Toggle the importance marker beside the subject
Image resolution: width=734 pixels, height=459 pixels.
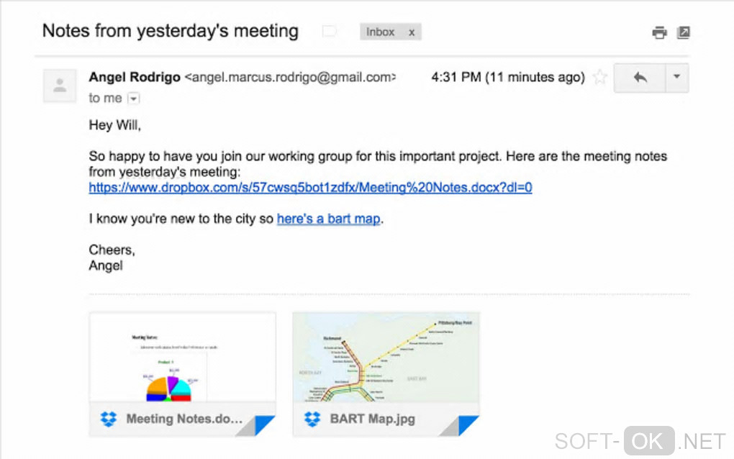pos(329,32)
